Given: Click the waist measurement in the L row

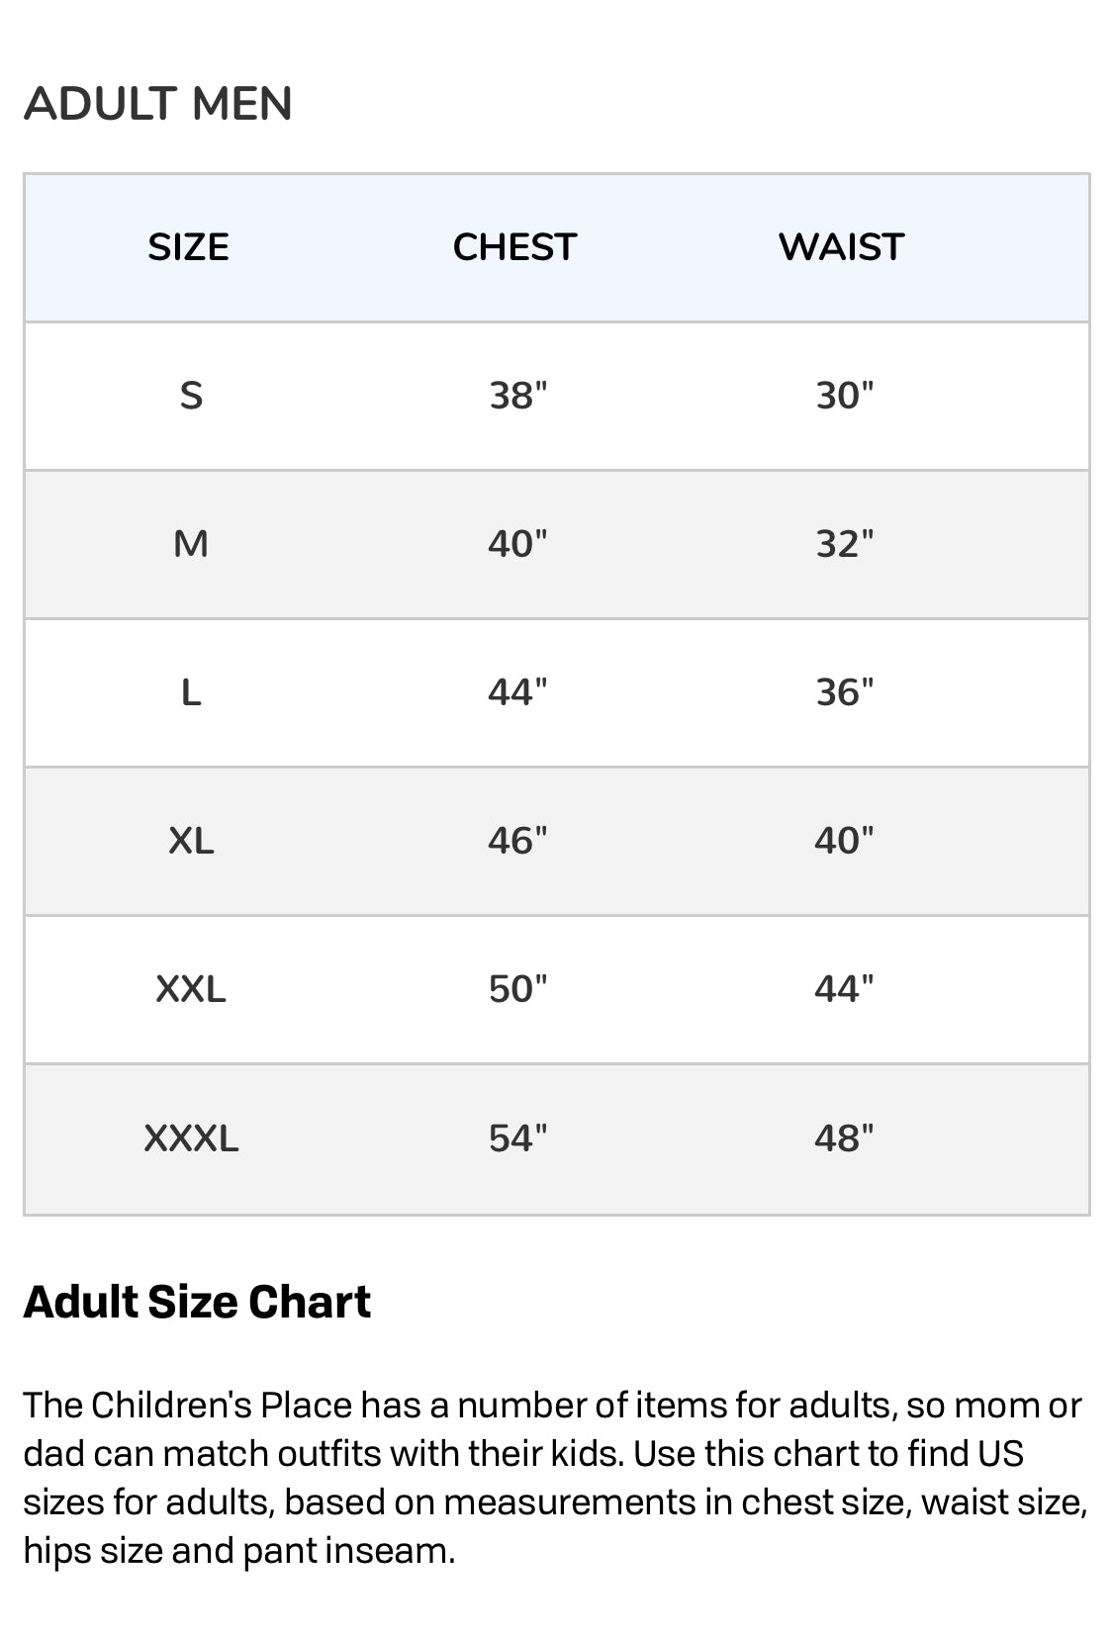Looking at the screenshot, I should pyautogui.click(x=844, y=692).
